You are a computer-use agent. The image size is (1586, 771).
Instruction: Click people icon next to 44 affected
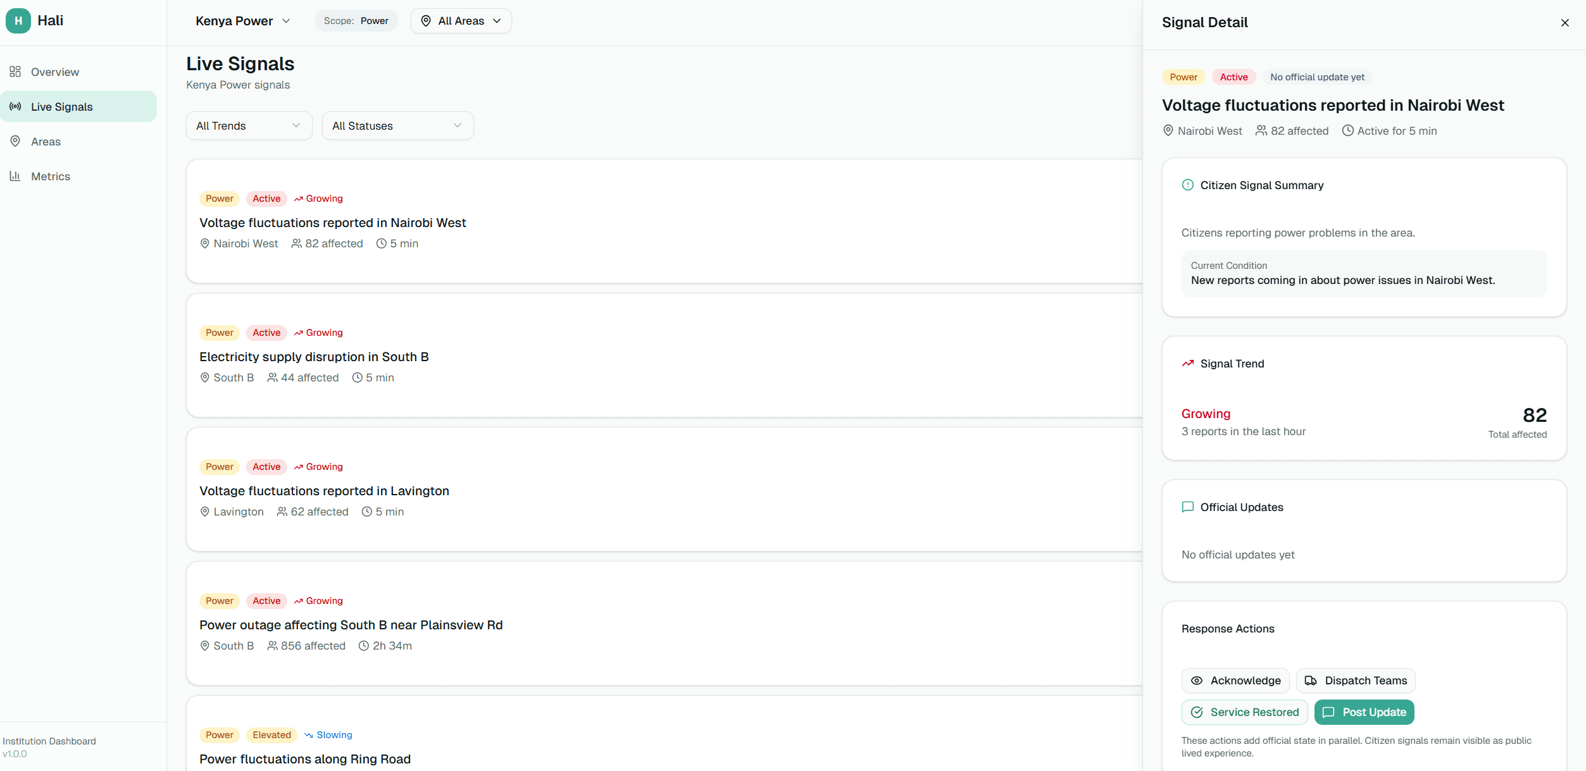[x=272, y=378]
